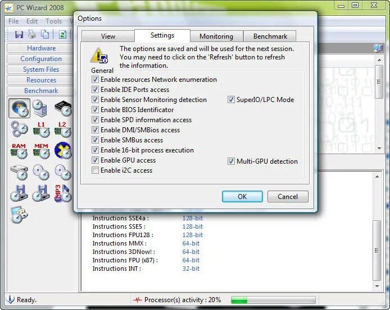Image resolution: width=390 pixels, height=310 pixels.
Task: Select the H drive benchmark icon beside MP3 icon
Action: (41, 193)
